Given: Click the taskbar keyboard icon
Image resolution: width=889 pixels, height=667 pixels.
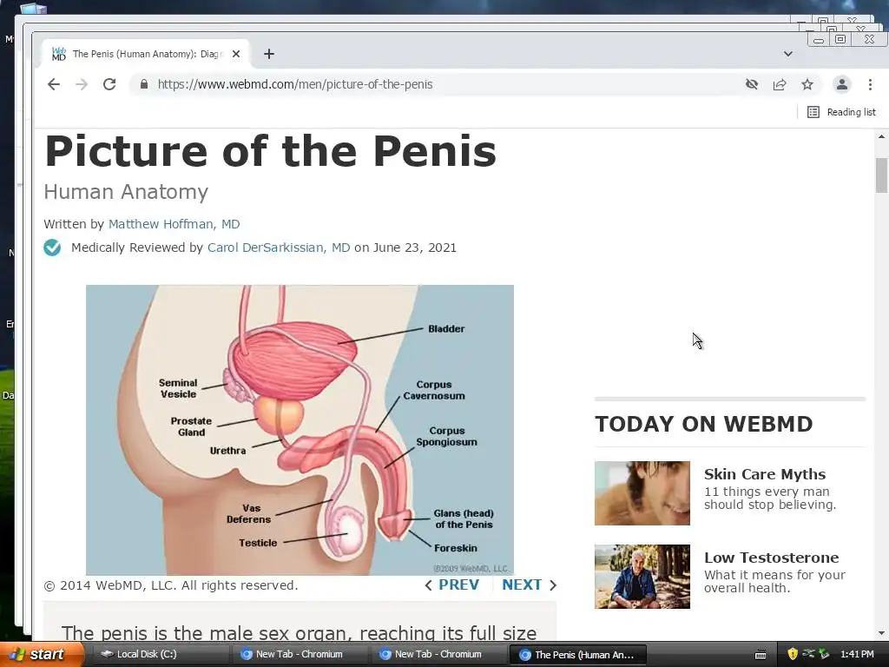Looking at the screenshot, I should [x=761, y=655].
